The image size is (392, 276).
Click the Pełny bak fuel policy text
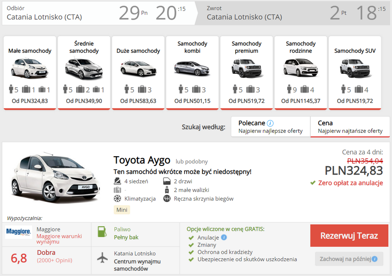[x=126, y=237]
